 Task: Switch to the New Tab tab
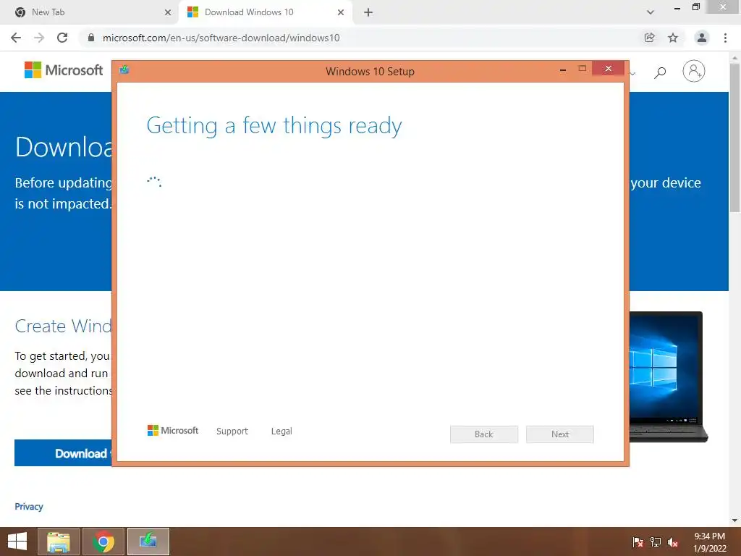click(89, 12)
